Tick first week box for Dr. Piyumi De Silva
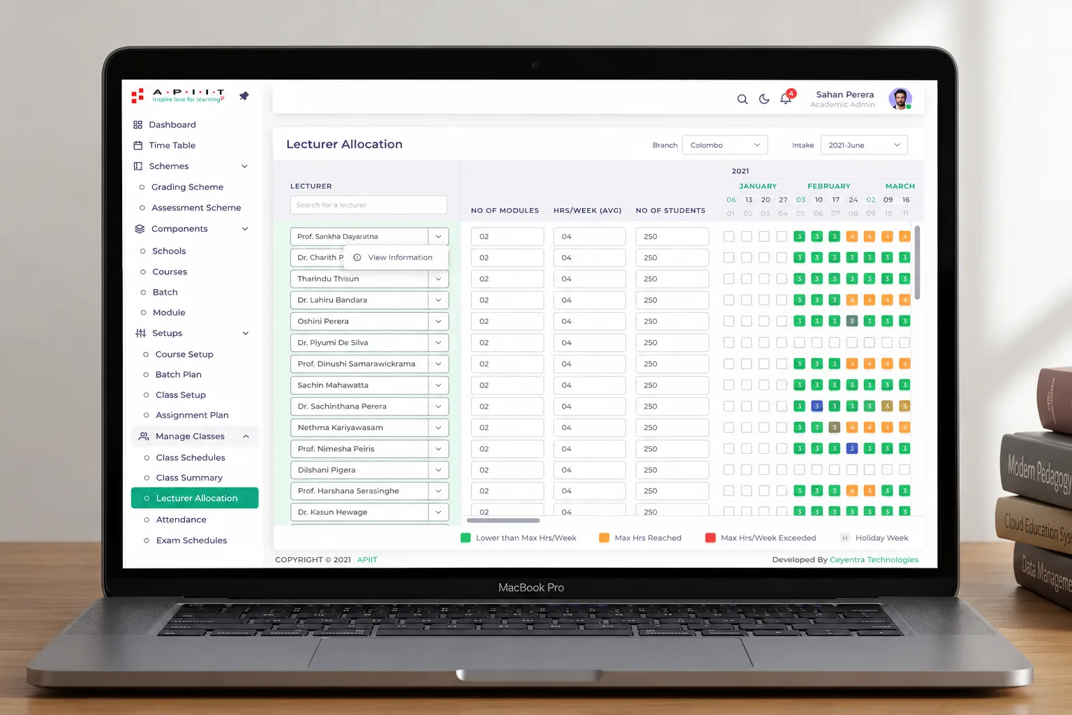The height and width of the screenshot is (715, 1072). pyautogui.click(x=729, y=343)
